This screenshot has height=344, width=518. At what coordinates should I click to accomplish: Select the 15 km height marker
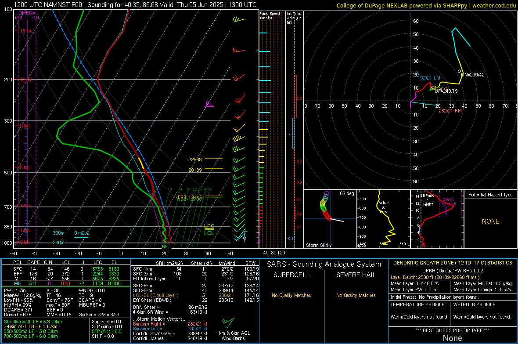pyautogui.click(x=26, y=31)
